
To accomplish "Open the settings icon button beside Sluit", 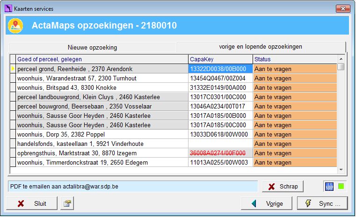I will pyautogui.click(x=67, y=203).
